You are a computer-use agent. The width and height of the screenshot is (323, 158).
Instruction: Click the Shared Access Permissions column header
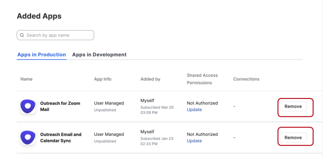tap(202, 79)
